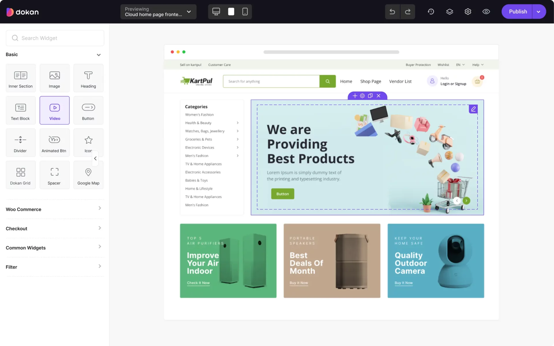554x346 pixels.
Task: Click the Google Map widget icon
Action: [88, 175]
